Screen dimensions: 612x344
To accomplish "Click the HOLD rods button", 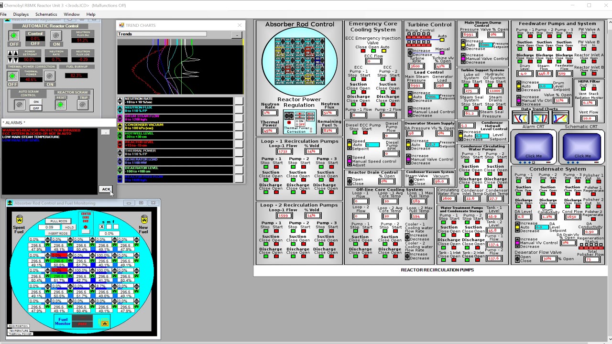I will point(69,227).
